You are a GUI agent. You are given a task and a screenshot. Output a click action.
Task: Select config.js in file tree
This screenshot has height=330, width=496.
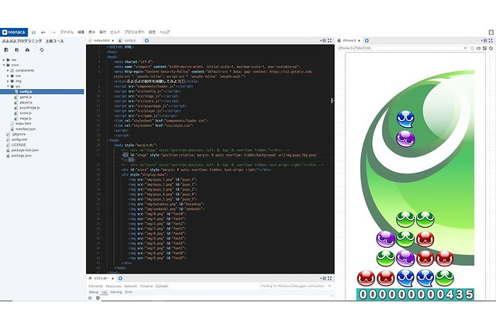pyautogui.click(x=42, y=91)
